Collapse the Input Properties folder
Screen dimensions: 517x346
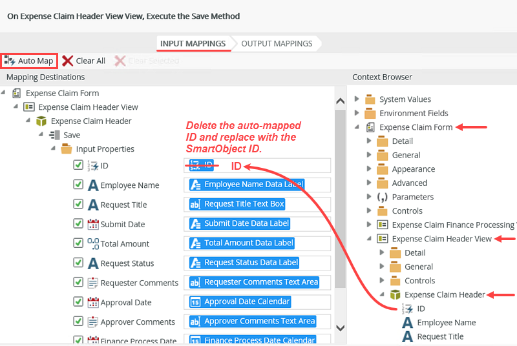pyautogui.click(x=54, y=148)
